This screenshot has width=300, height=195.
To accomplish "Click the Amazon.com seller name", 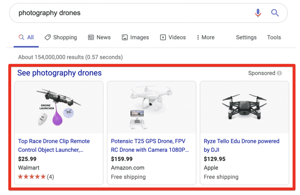I will [x=128, y=168].
